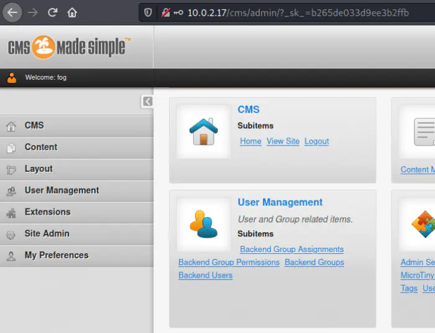Go back using the browser back arrow

pyautogui.click(x=12, y=12)
